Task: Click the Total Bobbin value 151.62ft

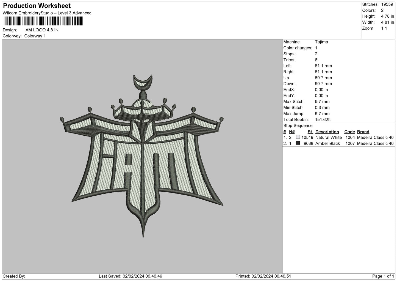Action: pyautogui.click(x=323, y=120)
